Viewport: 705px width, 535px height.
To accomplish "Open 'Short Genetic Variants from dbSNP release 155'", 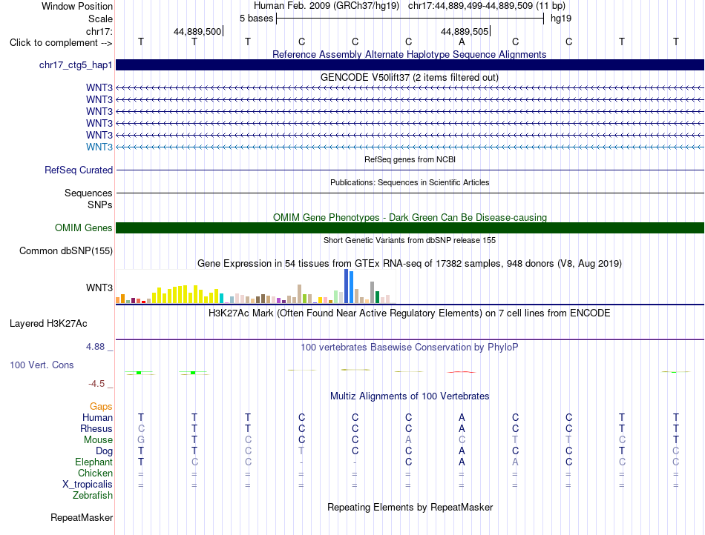I will pos(410,240).
